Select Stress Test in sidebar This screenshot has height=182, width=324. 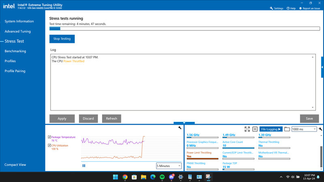(14, 41)
